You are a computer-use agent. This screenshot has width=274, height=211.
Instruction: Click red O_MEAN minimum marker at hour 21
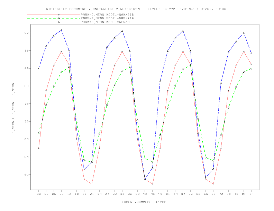(x=92, y=184)
